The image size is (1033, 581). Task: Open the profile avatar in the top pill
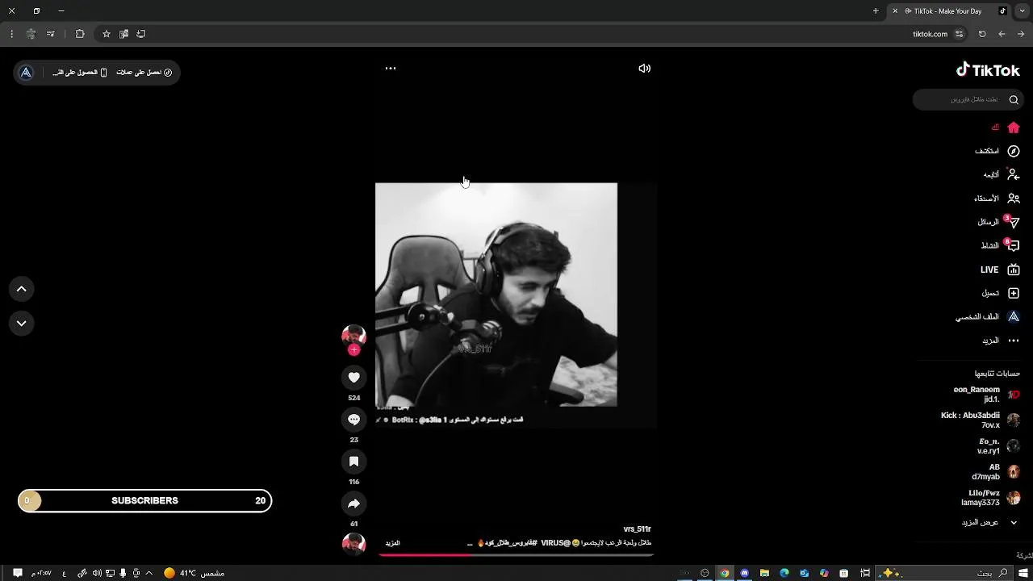point(26,73)
